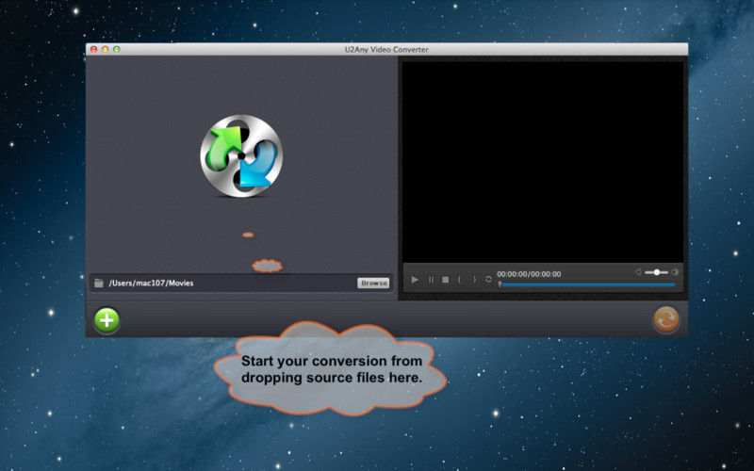
Task: Click the green plus add files button
Action: [x=107, y=319]
